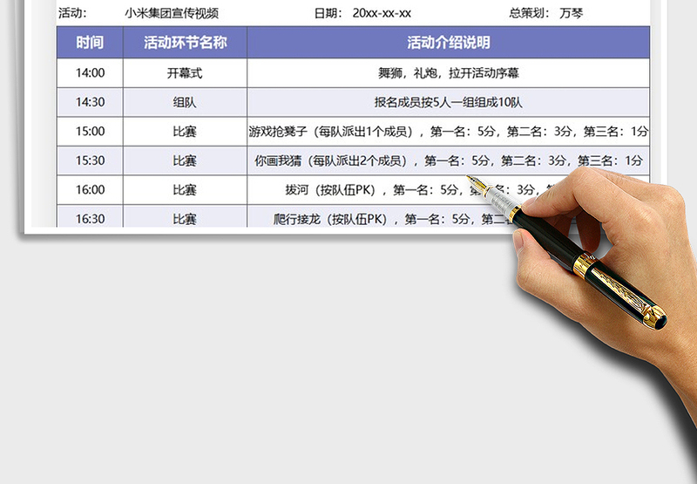697x484 pixels.
Task: Click the 总策划: label
Action: 530,13
